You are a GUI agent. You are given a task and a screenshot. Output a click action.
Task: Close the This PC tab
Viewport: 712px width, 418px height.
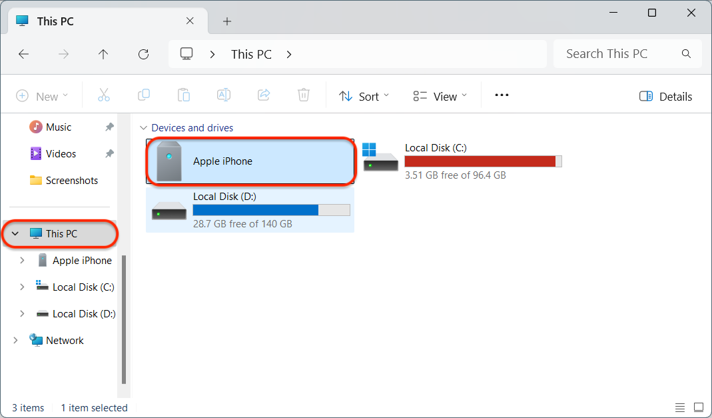[x=190, y=21]
